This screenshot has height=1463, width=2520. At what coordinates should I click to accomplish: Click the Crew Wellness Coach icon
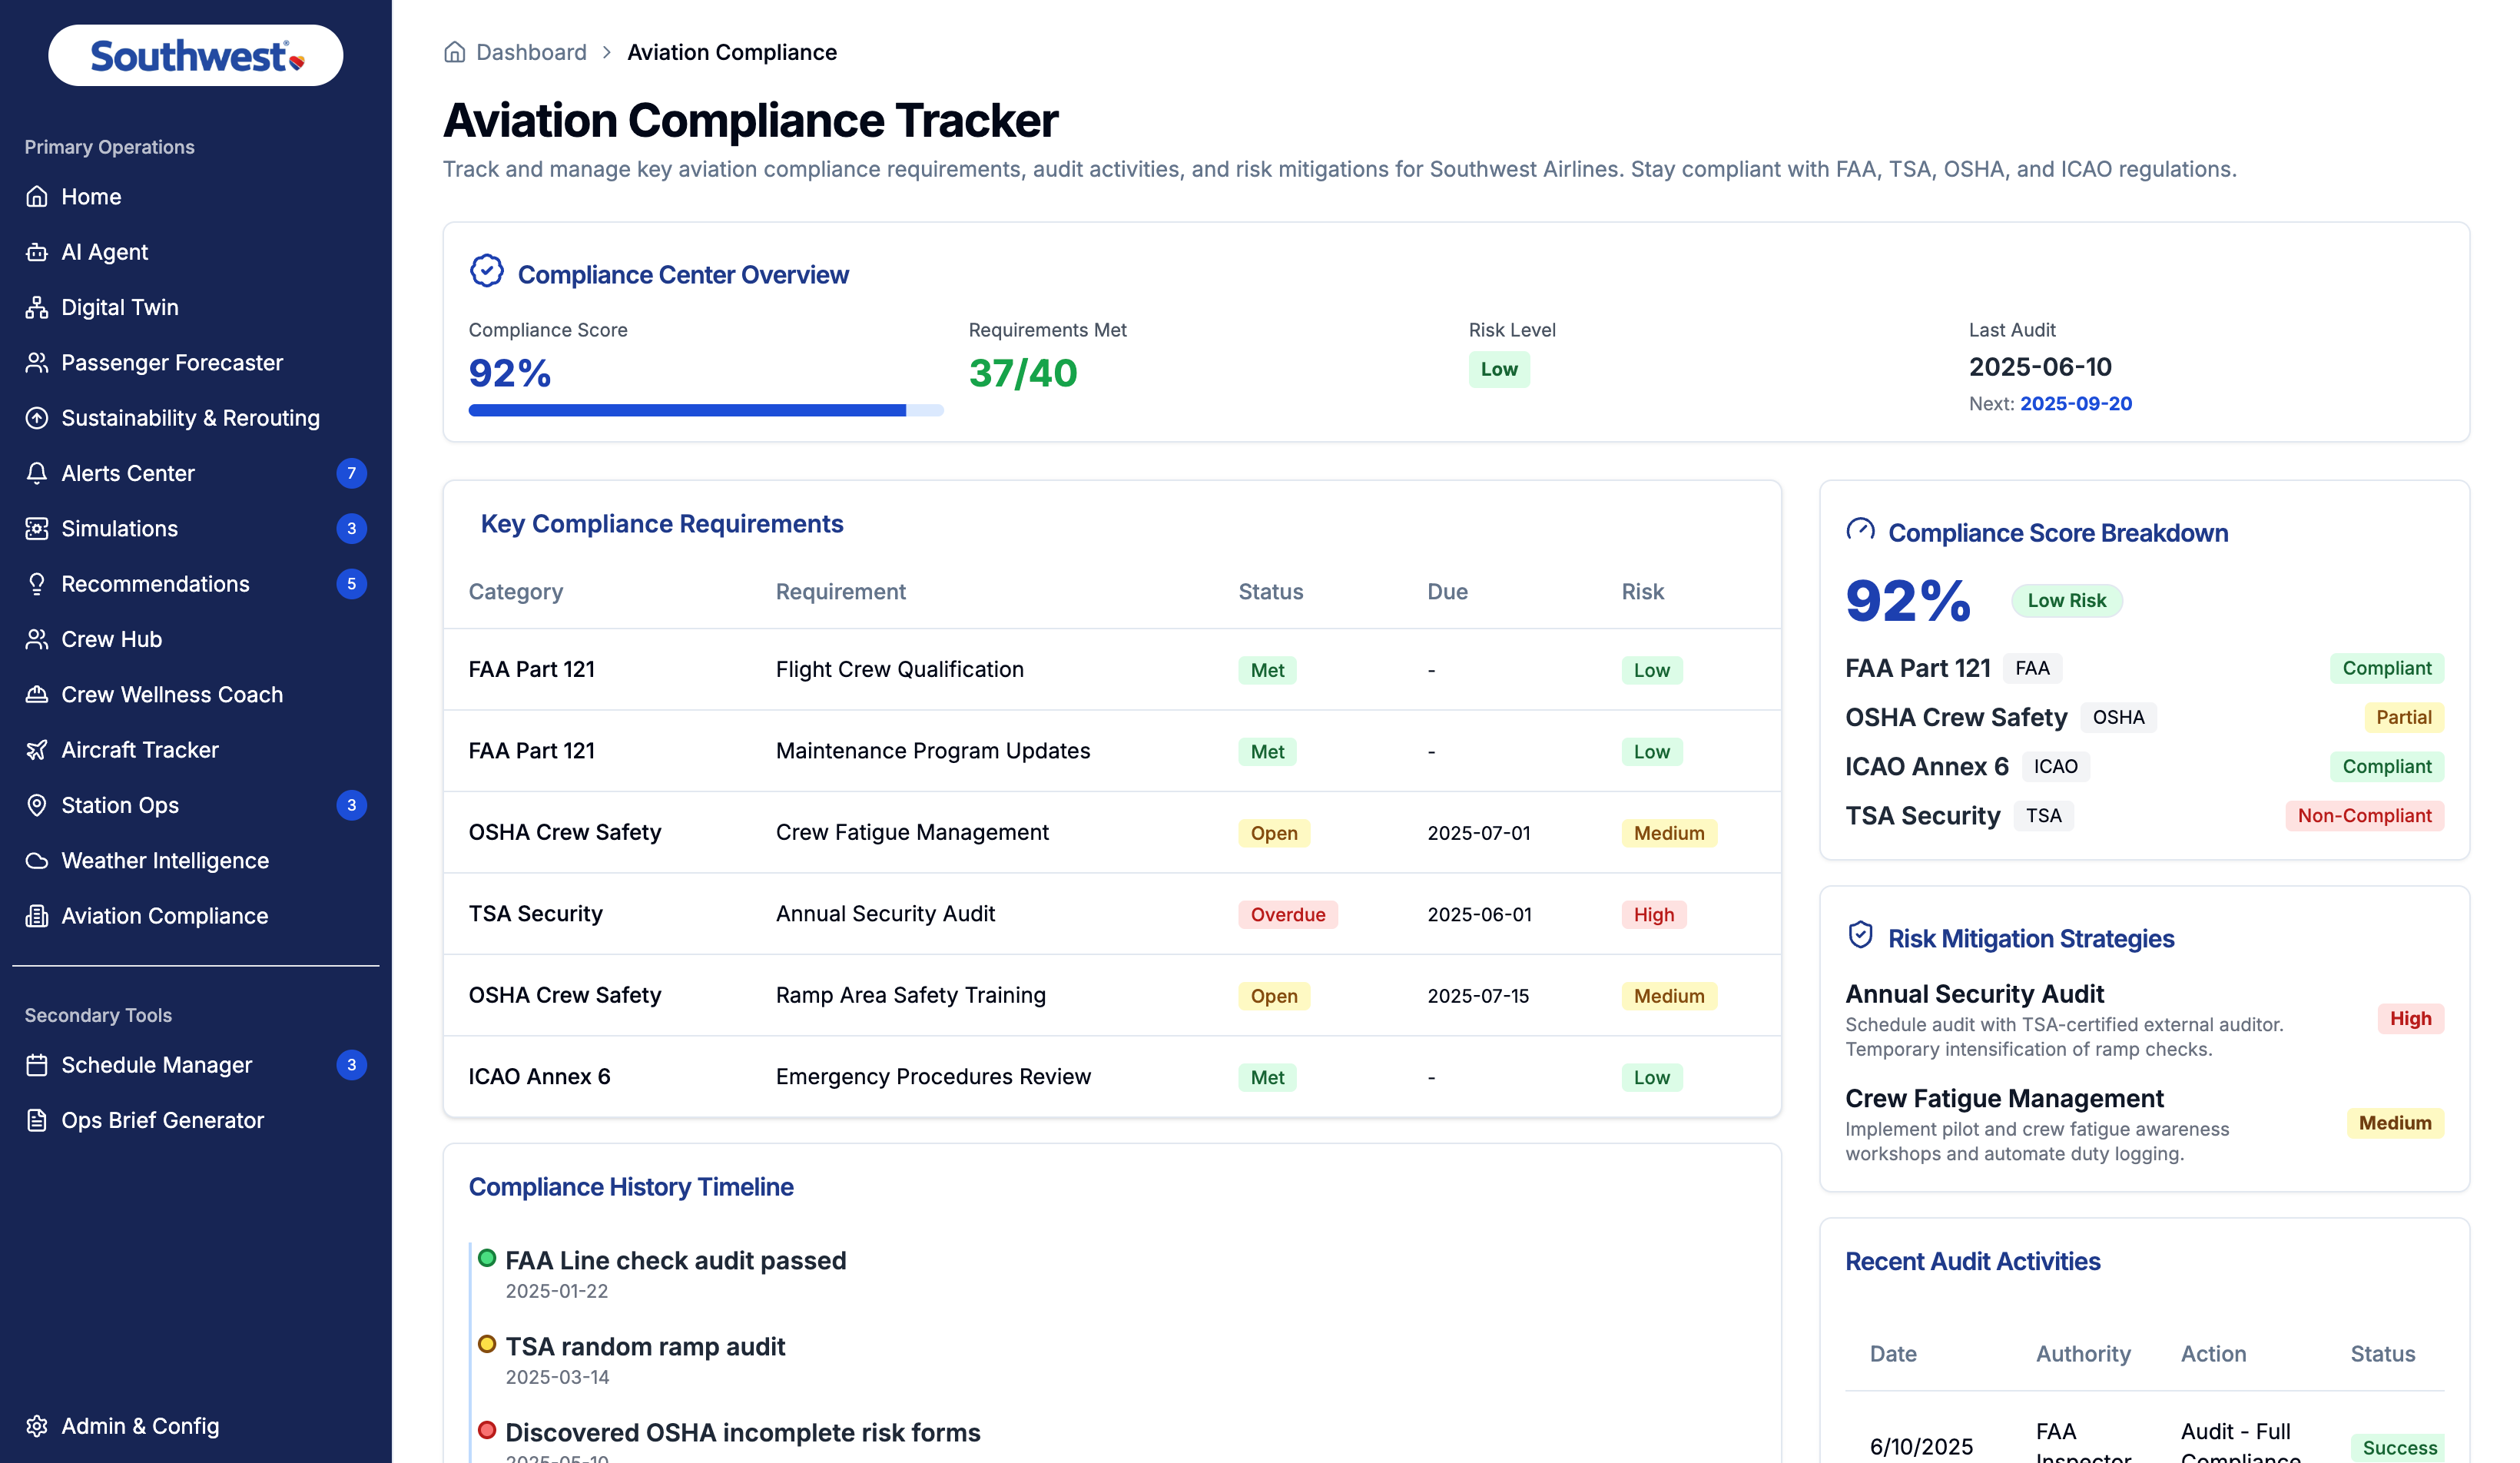tap(37, 695)
